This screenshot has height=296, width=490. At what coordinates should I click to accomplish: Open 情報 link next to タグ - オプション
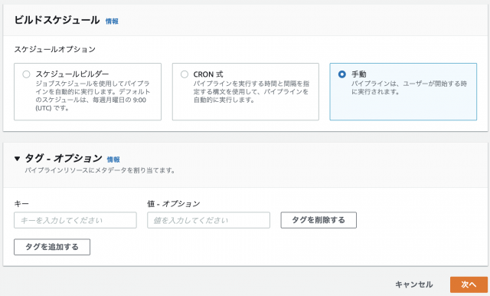point(113,160)
